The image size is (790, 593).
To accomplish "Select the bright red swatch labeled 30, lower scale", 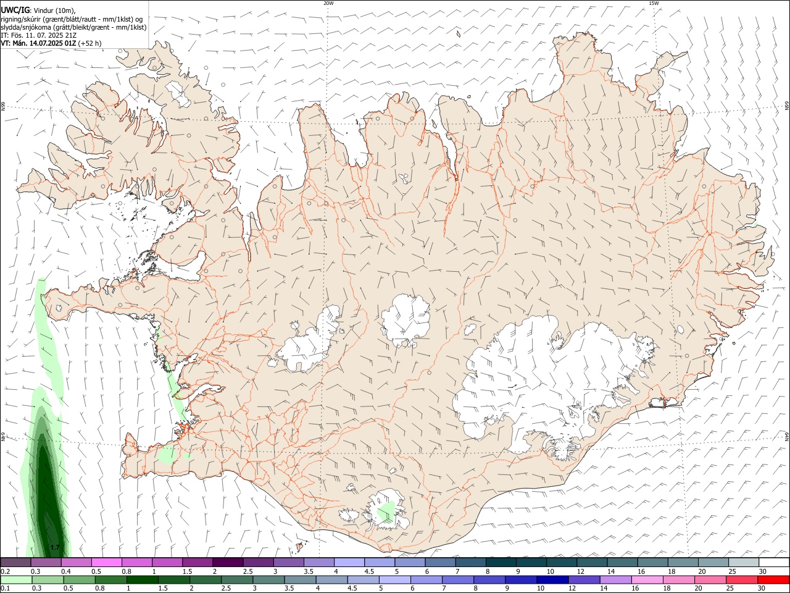I will [773, 580].
